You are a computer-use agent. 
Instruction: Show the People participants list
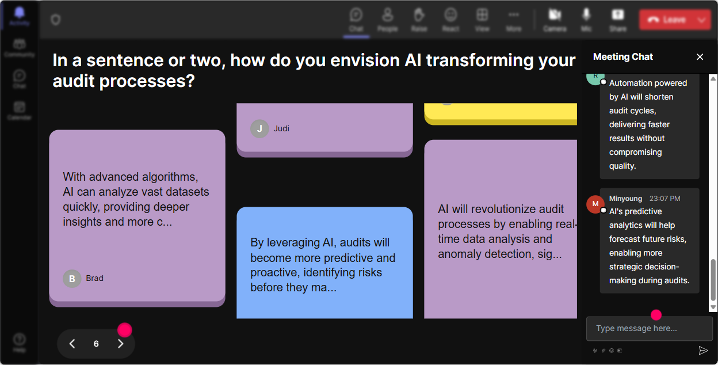[388, 20]
